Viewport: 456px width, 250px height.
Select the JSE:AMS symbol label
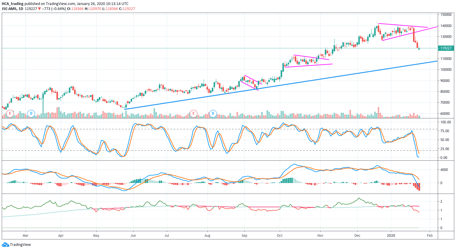[9, 9]
